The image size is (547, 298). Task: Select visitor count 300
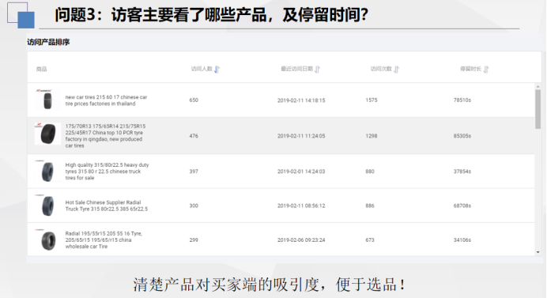tap(194, 206)
